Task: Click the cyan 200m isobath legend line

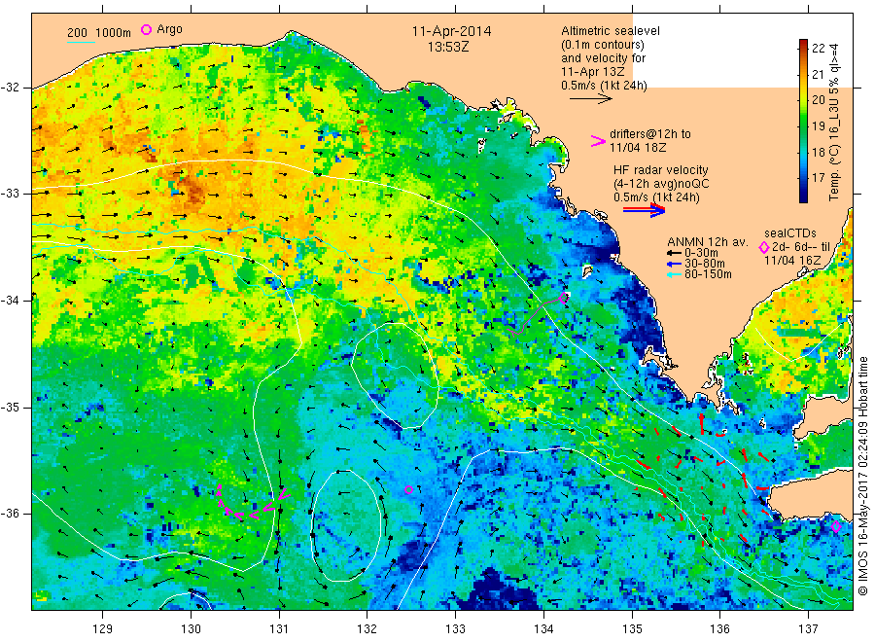Action: (x=81, y=41)
